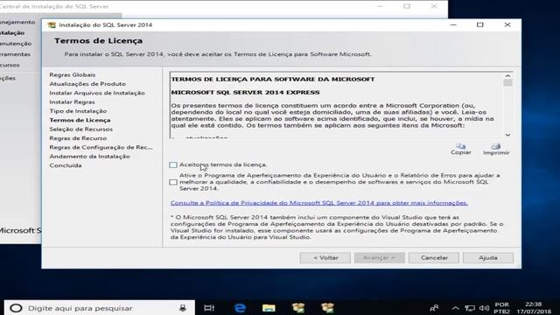Open Planejamento in the background Central de Instalação window
Image resolution: width=560 pixels, height=315 pixels.
tap(17, 22)
